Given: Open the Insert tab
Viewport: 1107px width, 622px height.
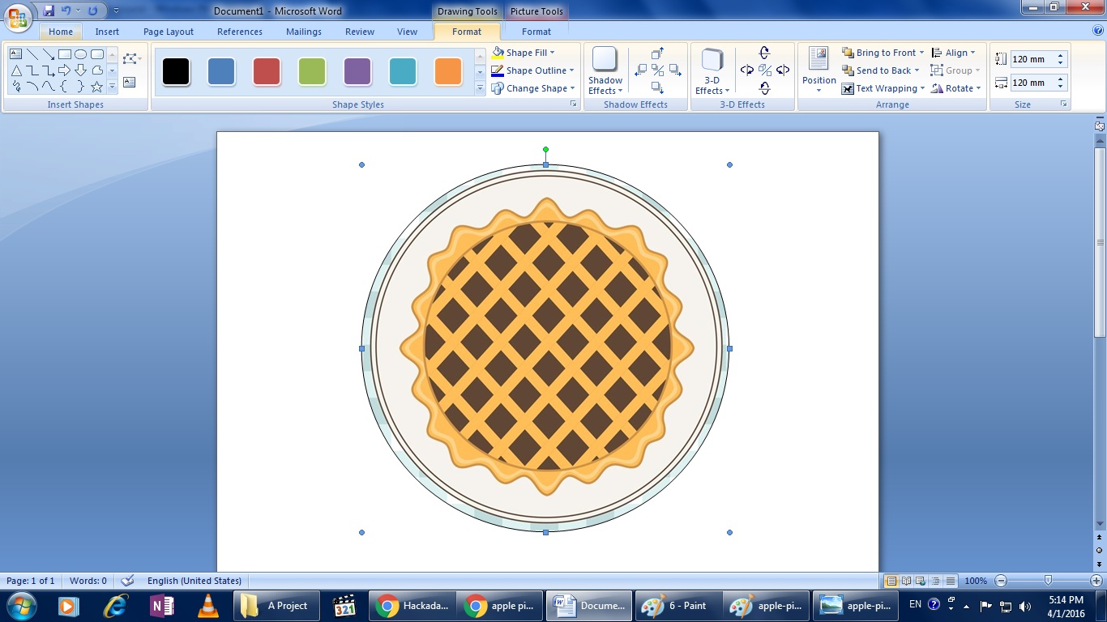Looking at the screenshot, I should (x=107, y=32).
